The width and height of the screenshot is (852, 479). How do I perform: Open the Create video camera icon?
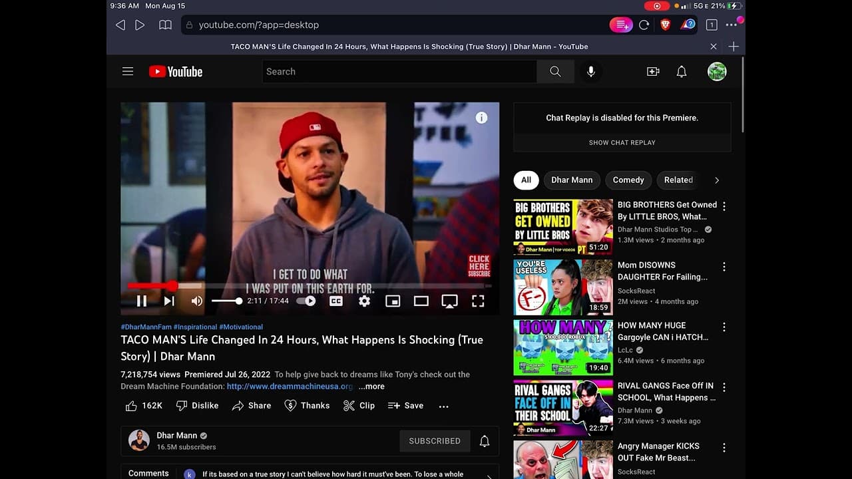pyautogui.click(x=653, y=71)
